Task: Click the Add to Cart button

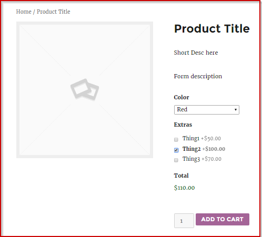Action: coord(223,219)
